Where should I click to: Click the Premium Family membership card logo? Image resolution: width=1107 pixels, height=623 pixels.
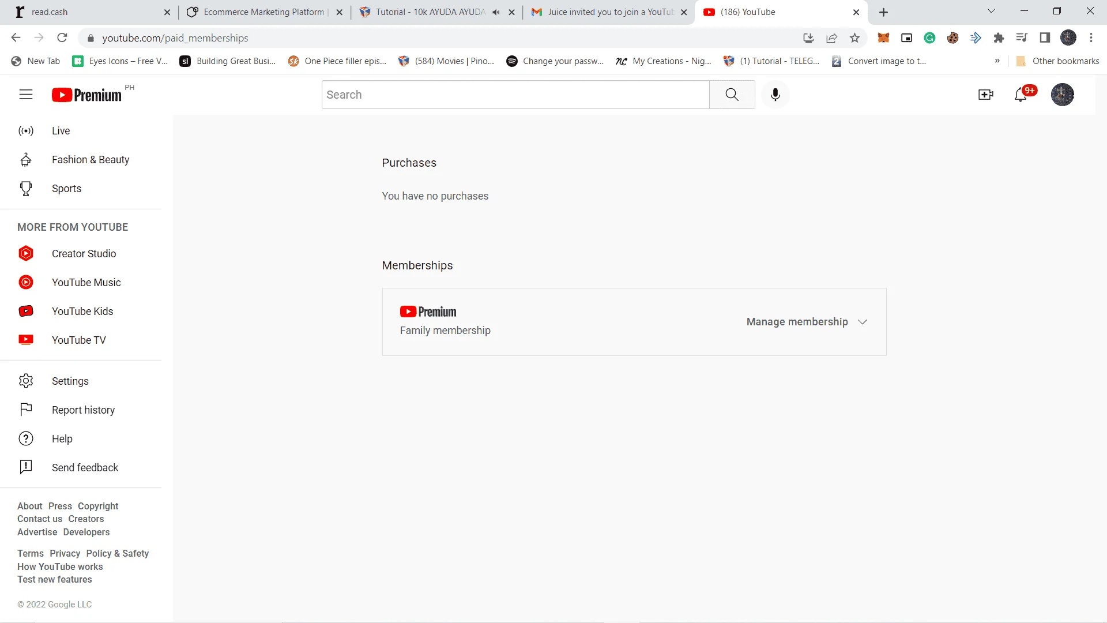(x=428, y=311)
